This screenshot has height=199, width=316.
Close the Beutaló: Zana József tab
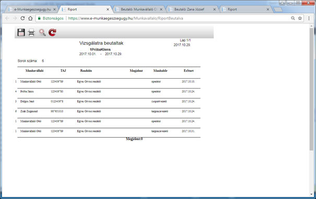pyautogui.click(x=215, y=9)
